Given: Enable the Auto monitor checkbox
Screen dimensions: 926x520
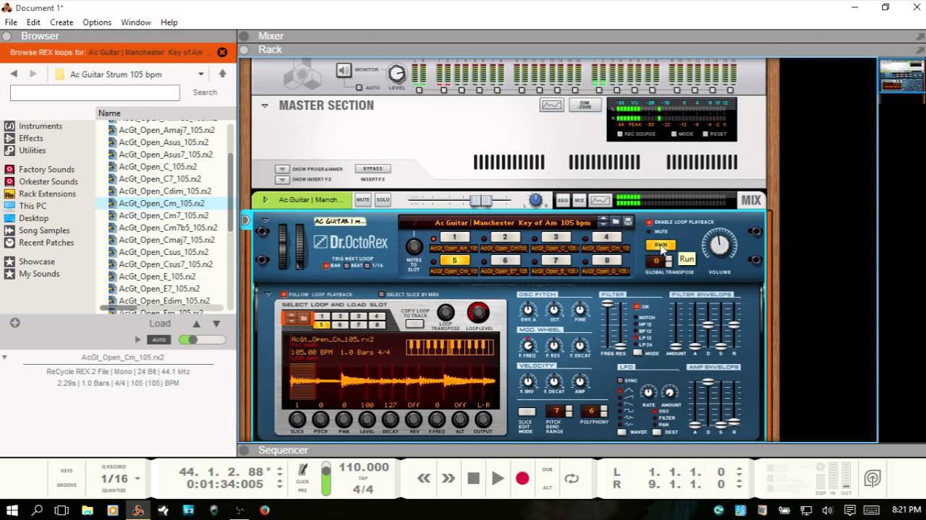Looking at the screenshot, I should [360, 87].
